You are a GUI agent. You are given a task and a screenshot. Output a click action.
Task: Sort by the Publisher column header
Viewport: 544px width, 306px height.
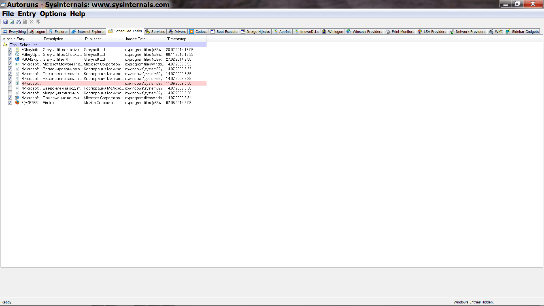(93, 39)
